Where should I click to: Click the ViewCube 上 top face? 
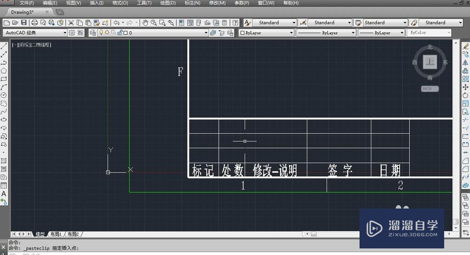(x=430, y=62)
